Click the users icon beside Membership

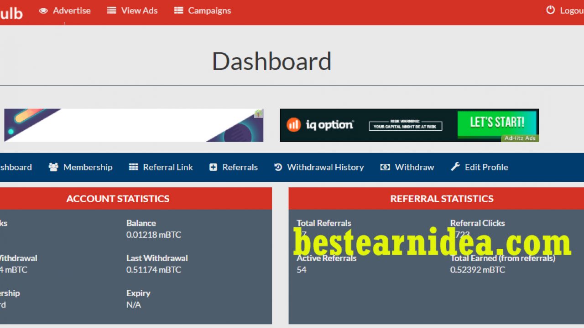click(53, 167)
